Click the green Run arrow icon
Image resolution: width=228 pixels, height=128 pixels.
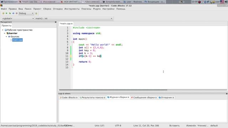click(6, 13)
